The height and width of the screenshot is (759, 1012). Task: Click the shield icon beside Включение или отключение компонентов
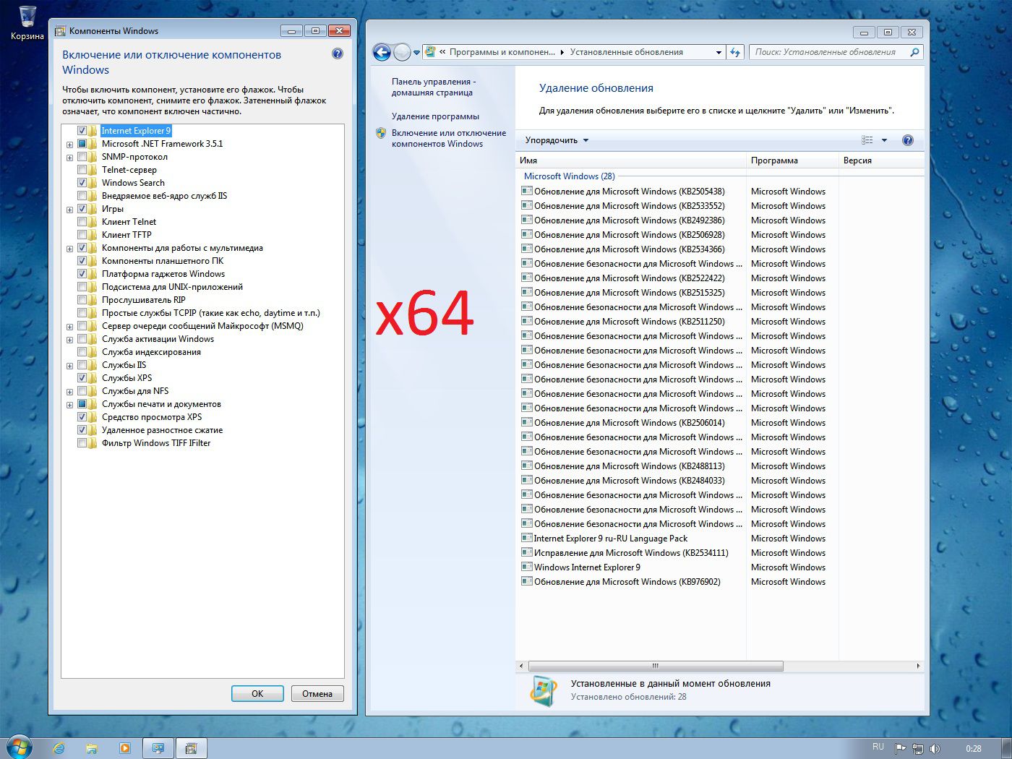pos(381,133)
